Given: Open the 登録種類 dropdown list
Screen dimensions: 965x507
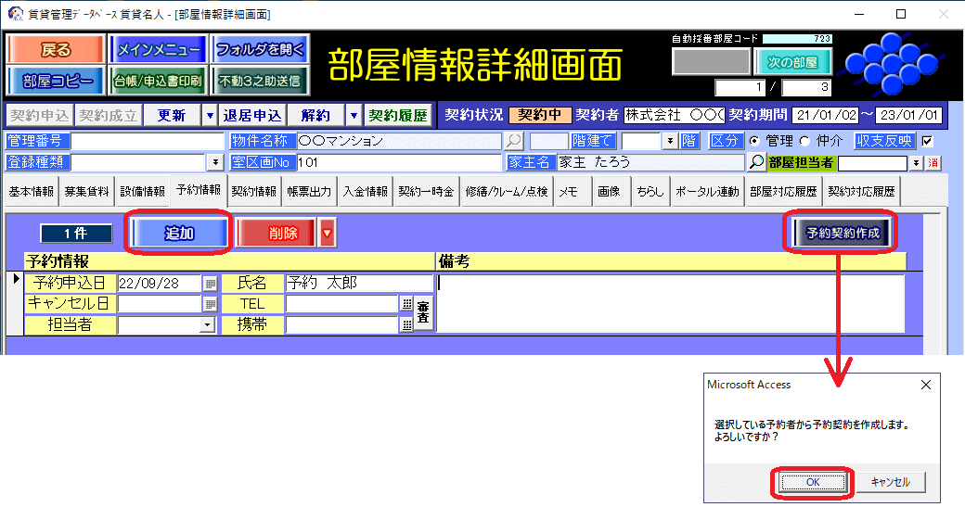Looking at the screenshot, I should [215, 162].
